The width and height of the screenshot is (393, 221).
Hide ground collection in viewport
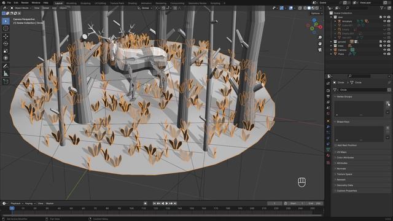point(384,42)
